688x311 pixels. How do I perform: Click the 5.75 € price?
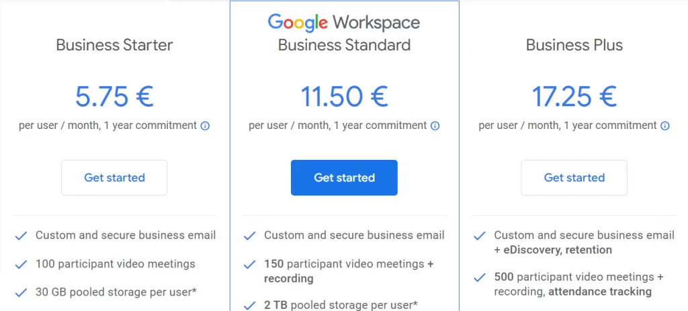114,97
